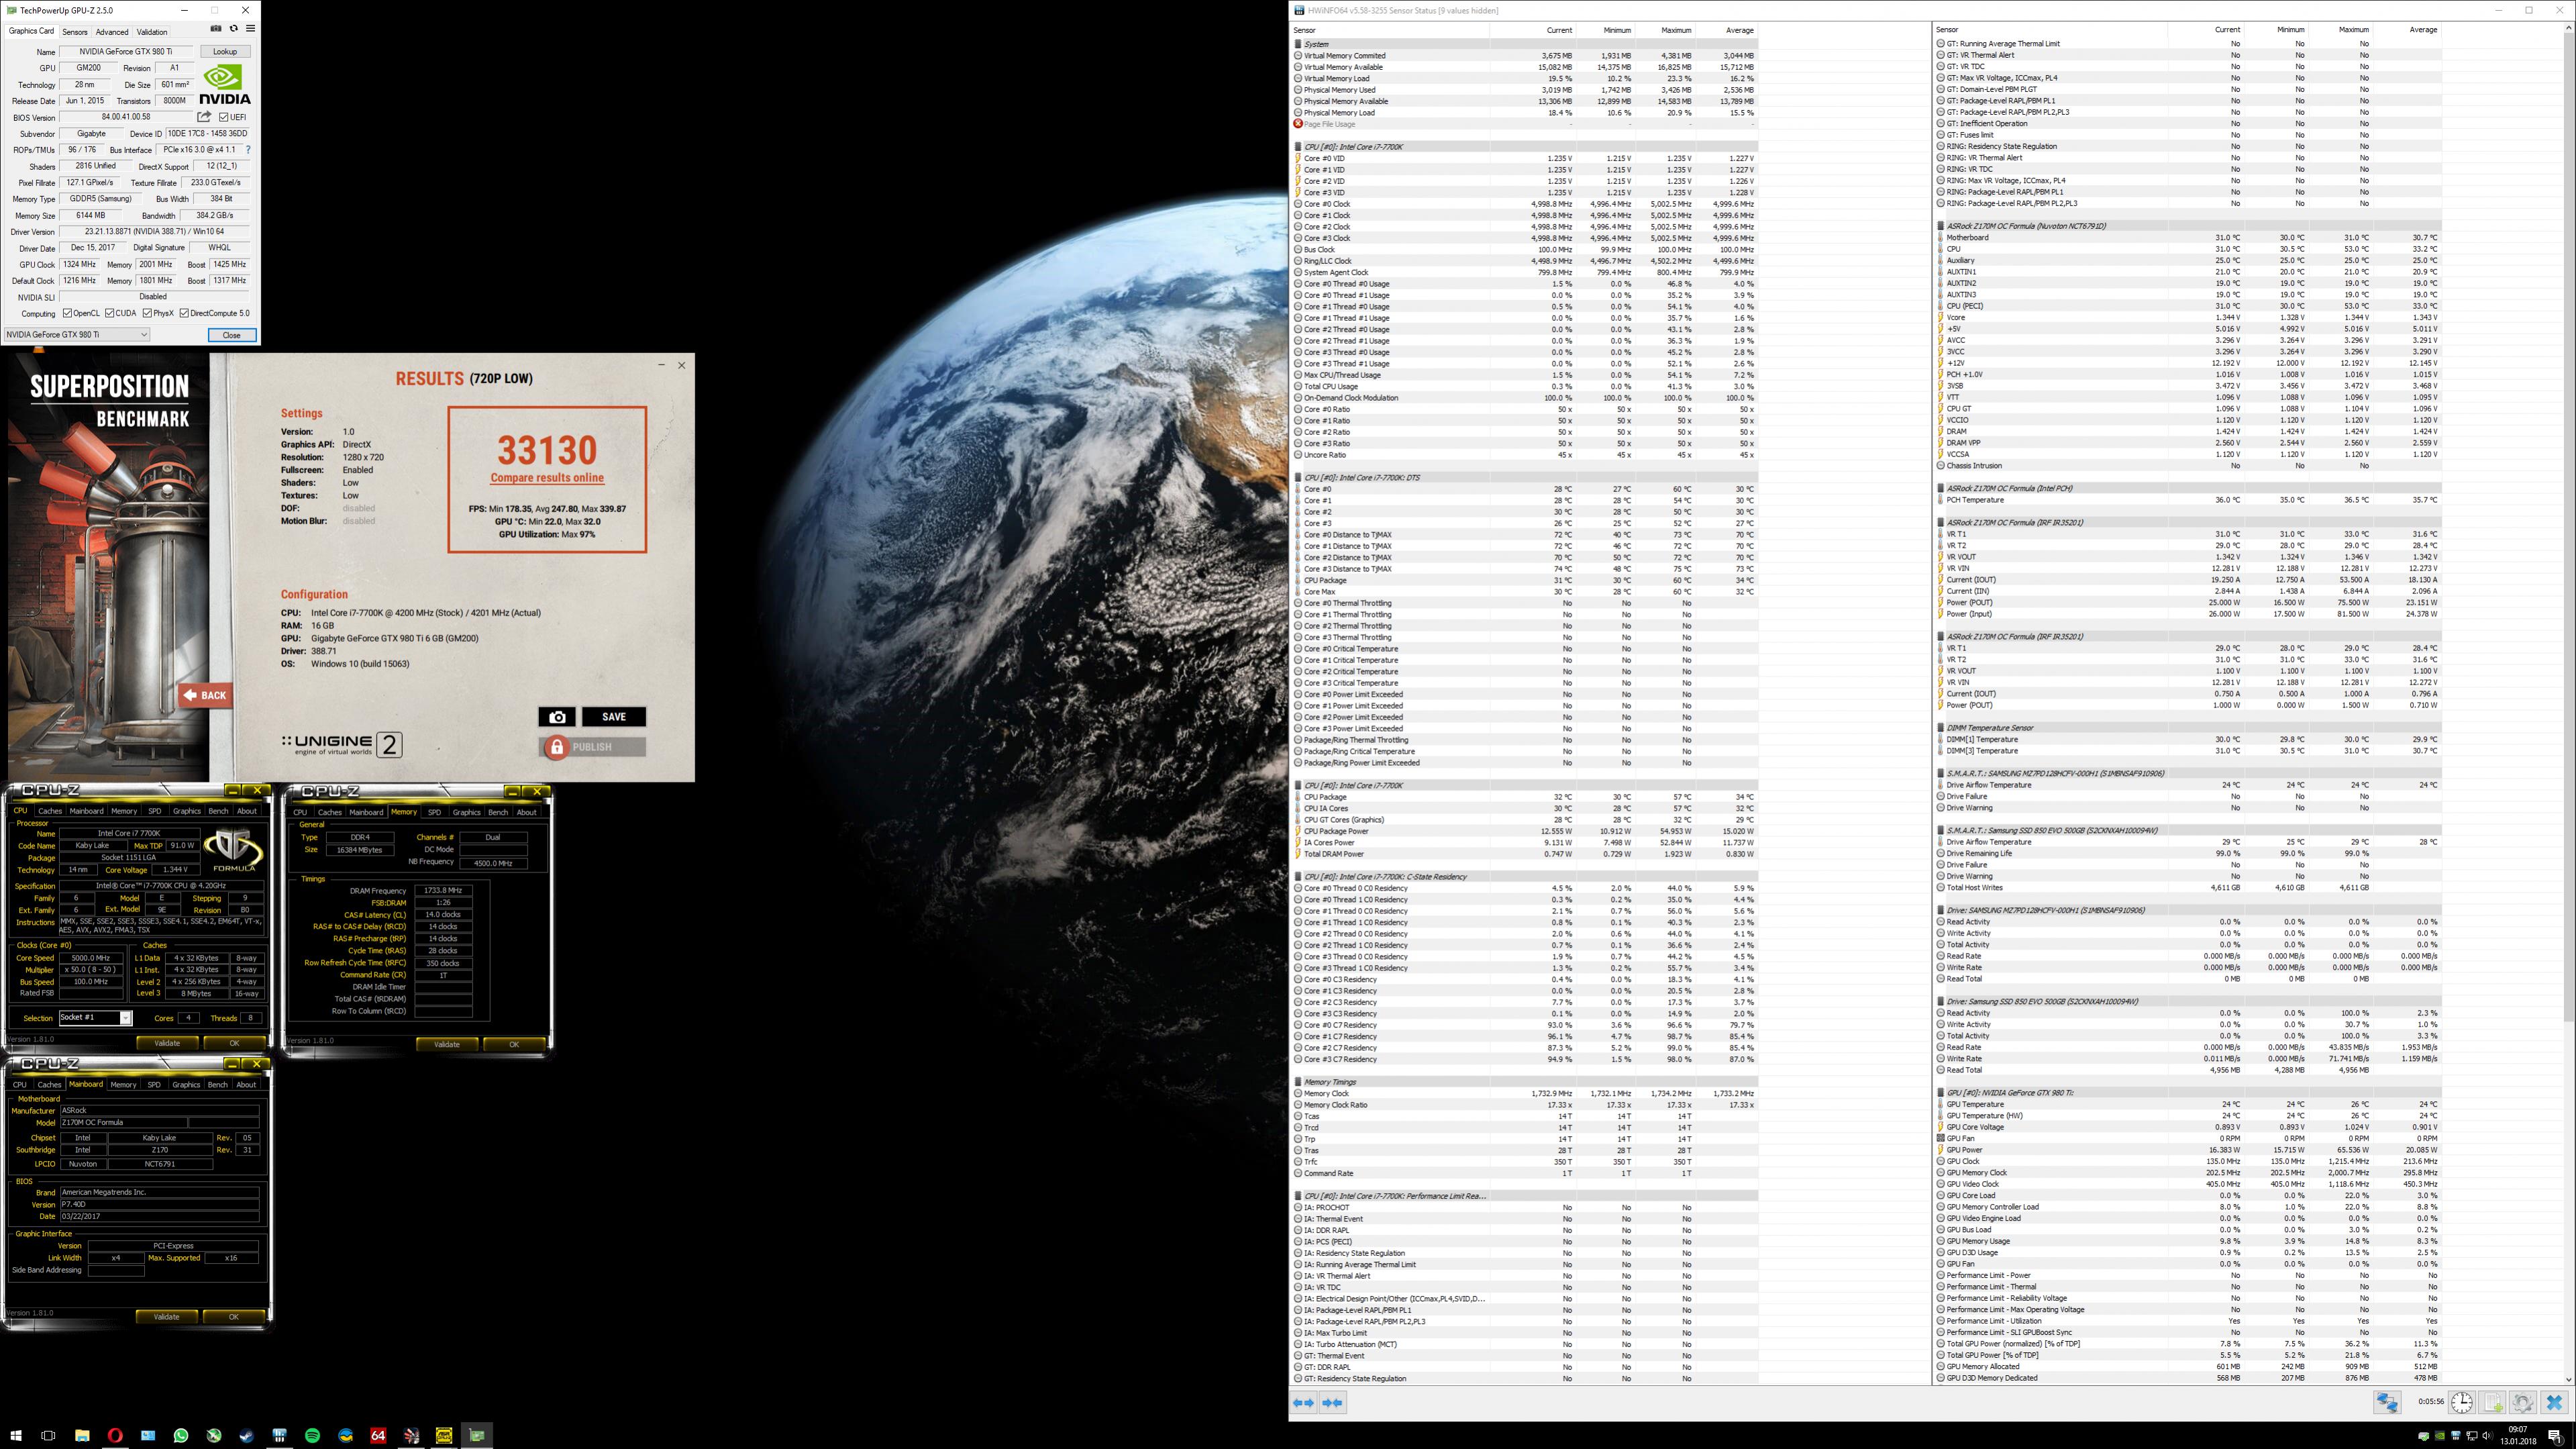Viewport: 2576px width, 1449px height.
Task: Toggle the PhysX checkbox
Action: (148, 313)
